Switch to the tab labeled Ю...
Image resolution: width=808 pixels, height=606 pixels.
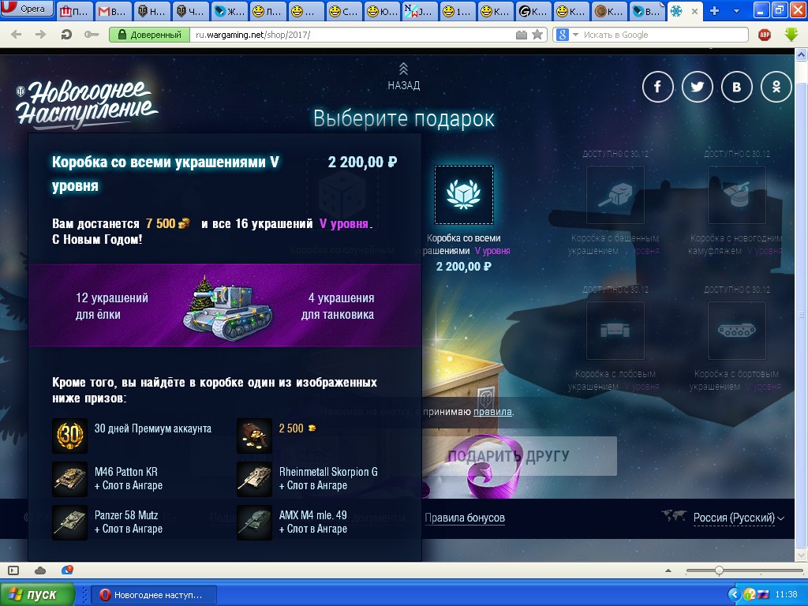tap(382, 11)
